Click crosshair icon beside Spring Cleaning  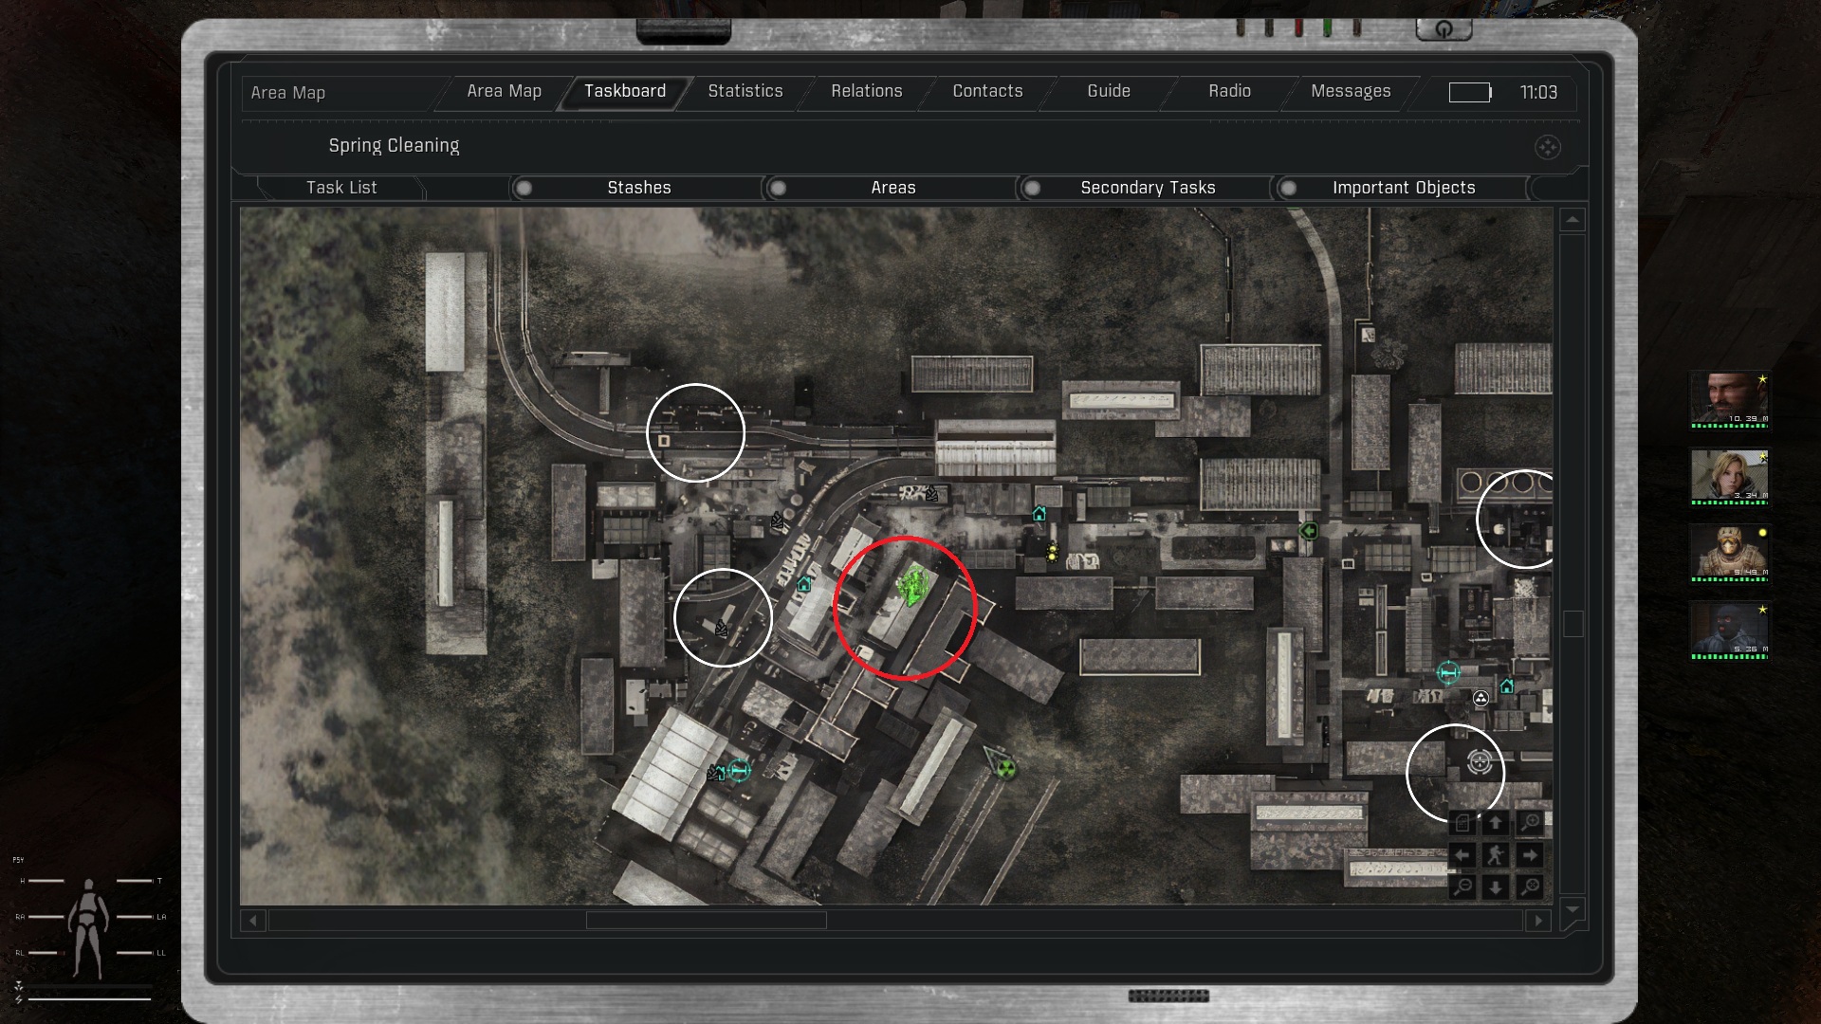pos(1548,147)
